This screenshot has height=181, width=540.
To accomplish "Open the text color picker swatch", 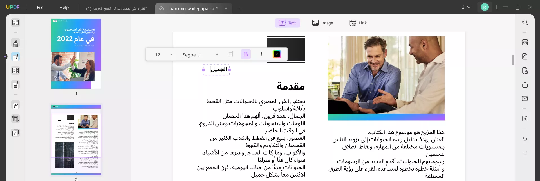I will [x=277, y=54].
